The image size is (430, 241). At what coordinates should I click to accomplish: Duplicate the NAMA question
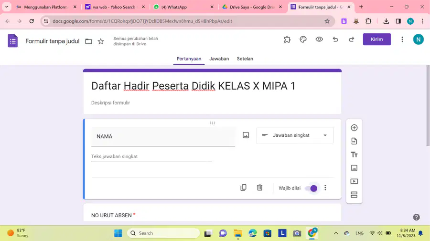[243, 188]
